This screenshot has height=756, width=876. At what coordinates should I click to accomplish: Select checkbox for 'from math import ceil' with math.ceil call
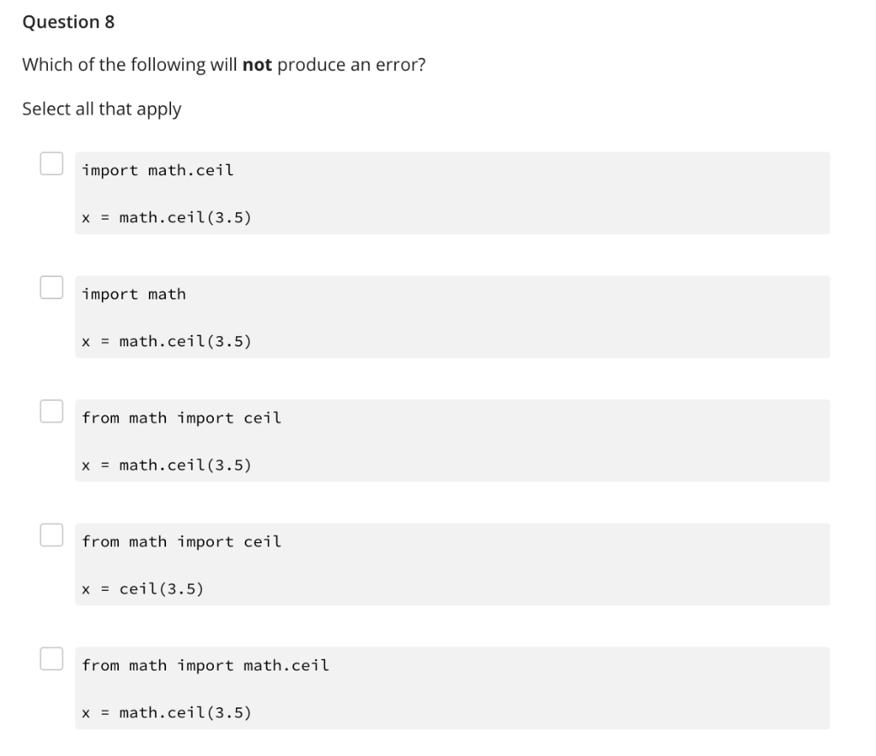(x=51, y=411)
